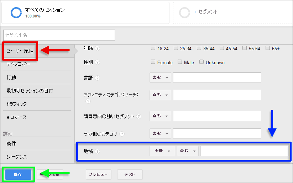293x183 pixels.
Task: Click help icon next to 性別
Action: [x=98, y=62]
